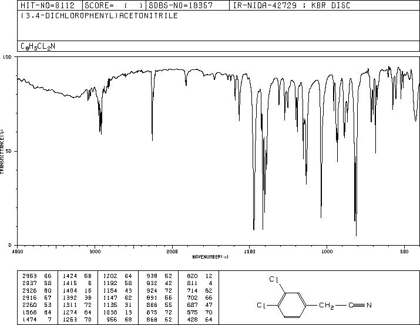Click the TRANSMITTANCE y-axis title
Viewport: 420px width, 325px height.
pos(2,151)
